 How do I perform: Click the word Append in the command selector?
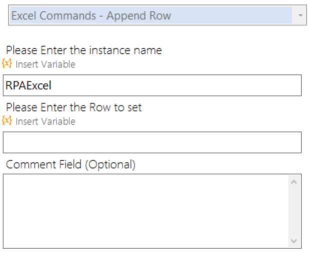point(125,16)
